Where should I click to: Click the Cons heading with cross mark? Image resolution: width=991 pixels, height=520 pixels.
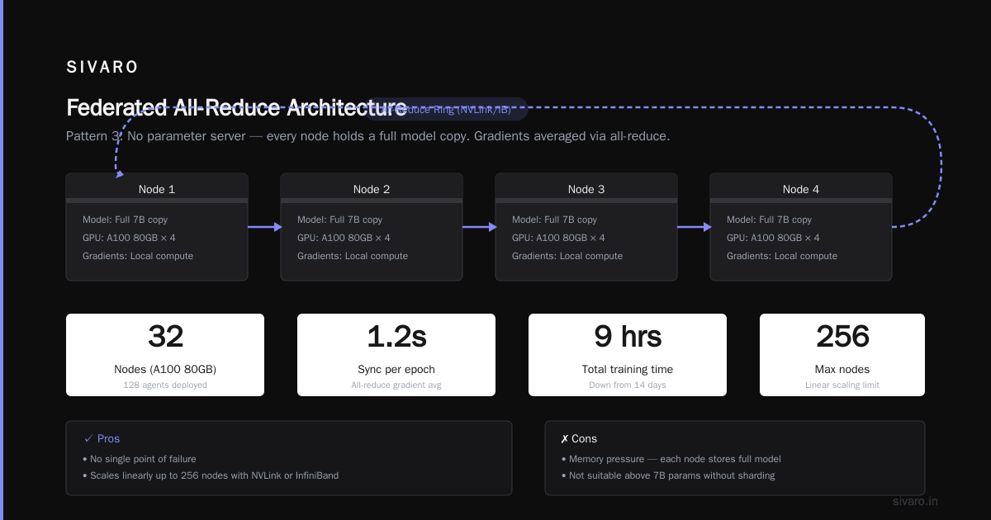578,438
